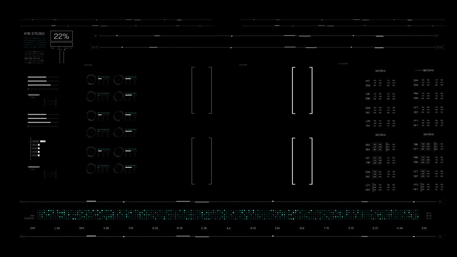Pick the T91 row code

coord(368,126)
